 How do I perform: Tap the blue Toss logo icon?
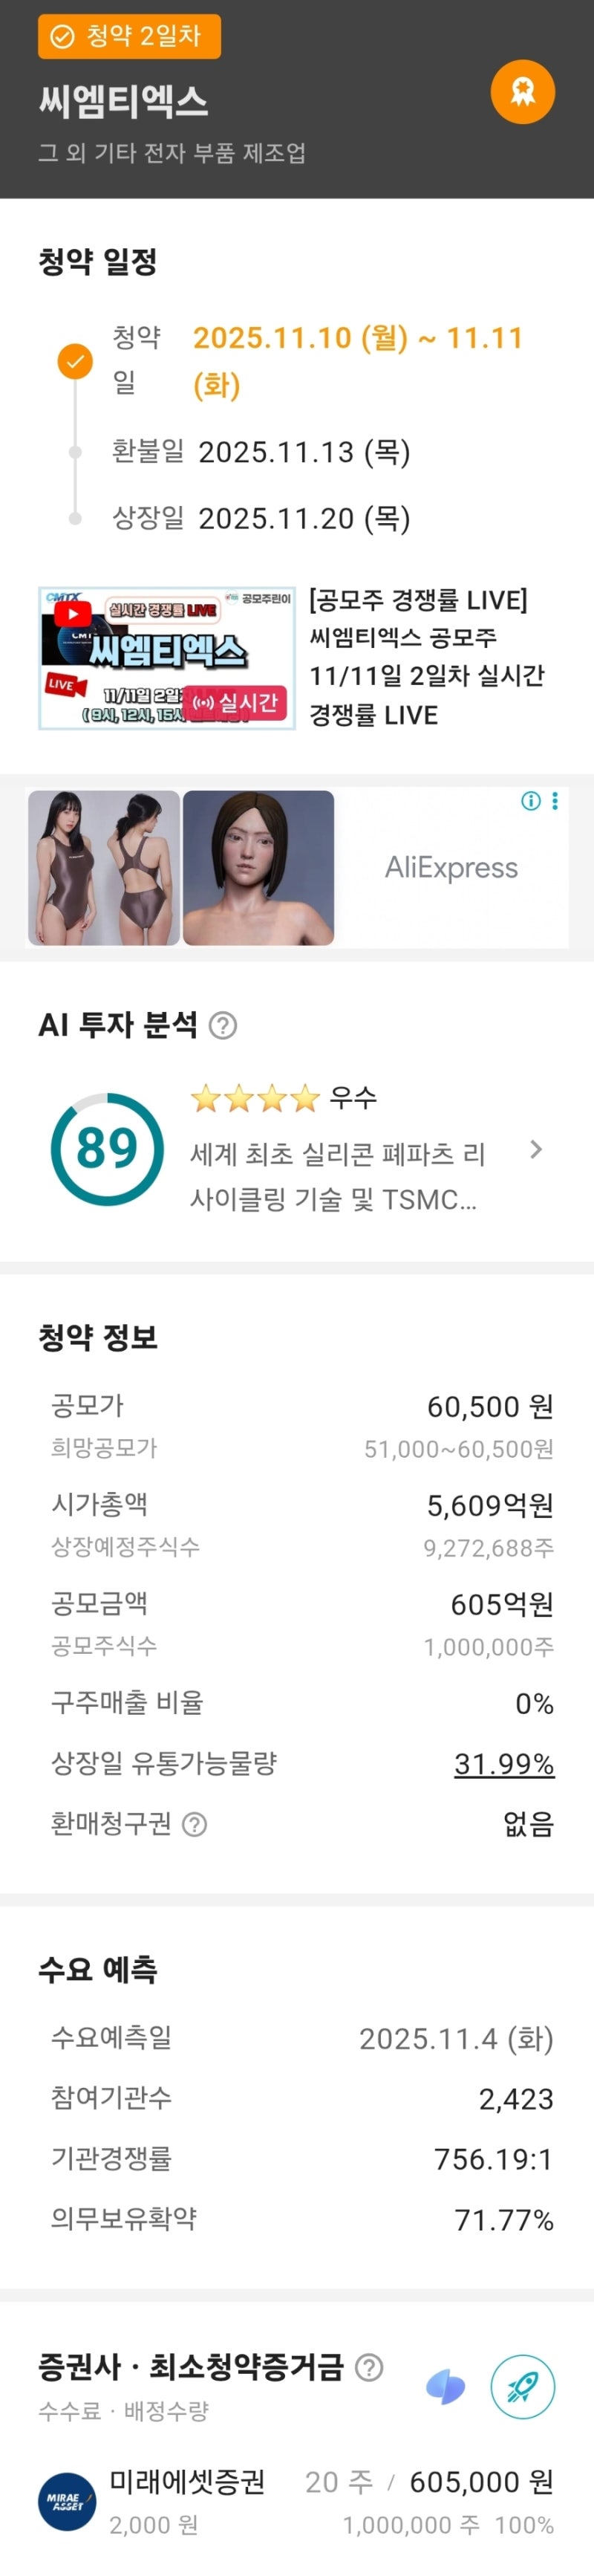click(446, 2388)
